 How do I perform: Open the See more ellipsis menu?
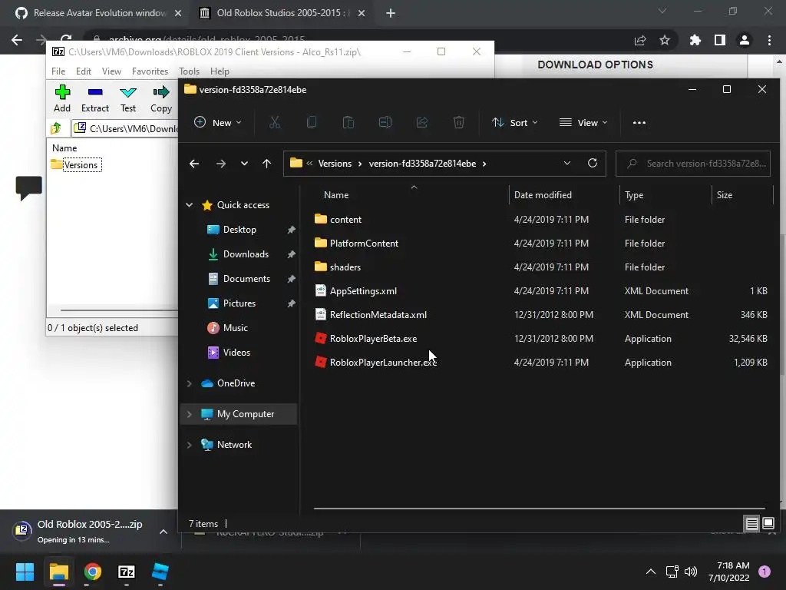point(639,122)
